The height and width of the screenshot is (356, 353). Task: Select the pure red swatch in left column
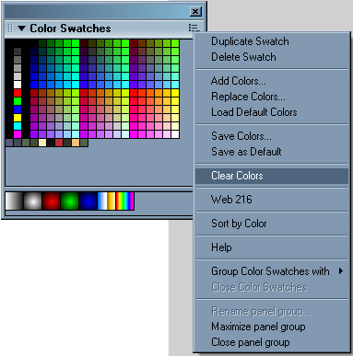pos(18,93)
